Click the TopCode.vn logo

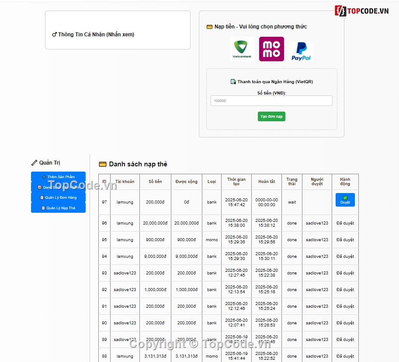(x=361, y=11)
